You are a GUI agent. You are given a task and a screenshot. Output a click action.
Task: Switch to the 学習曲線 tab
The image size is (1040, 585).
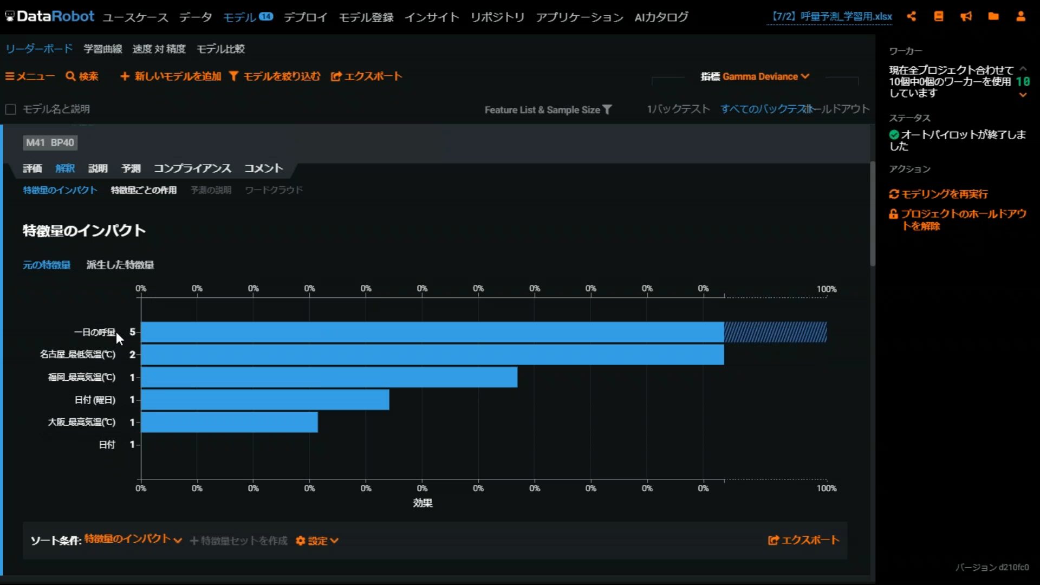click(x=103, y=49)
